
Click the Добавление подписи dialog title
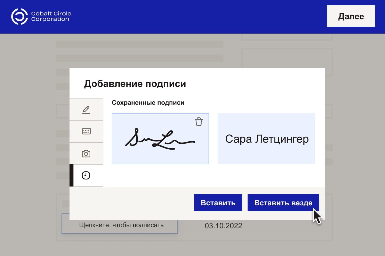point(135,84)
